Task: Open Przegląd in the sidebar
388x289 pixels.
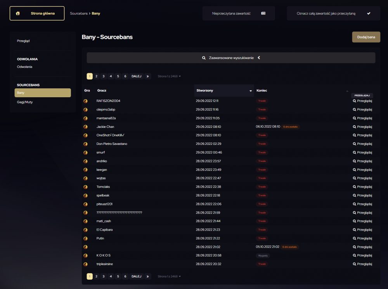Action: (x=23, y=41)
